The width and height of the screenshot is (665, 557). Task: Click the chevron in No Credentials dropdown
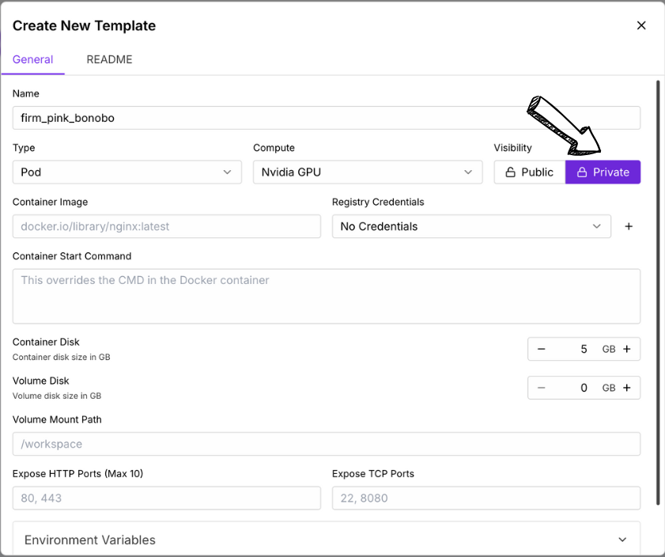click(x=597, y=226)
